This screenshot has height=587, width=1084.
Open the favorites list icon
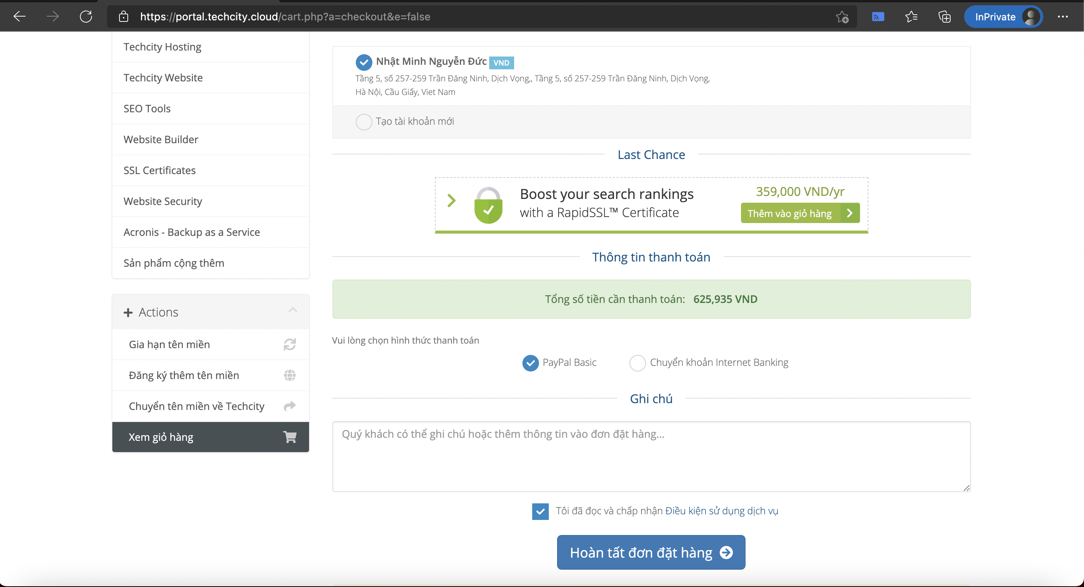pos(911,17)
